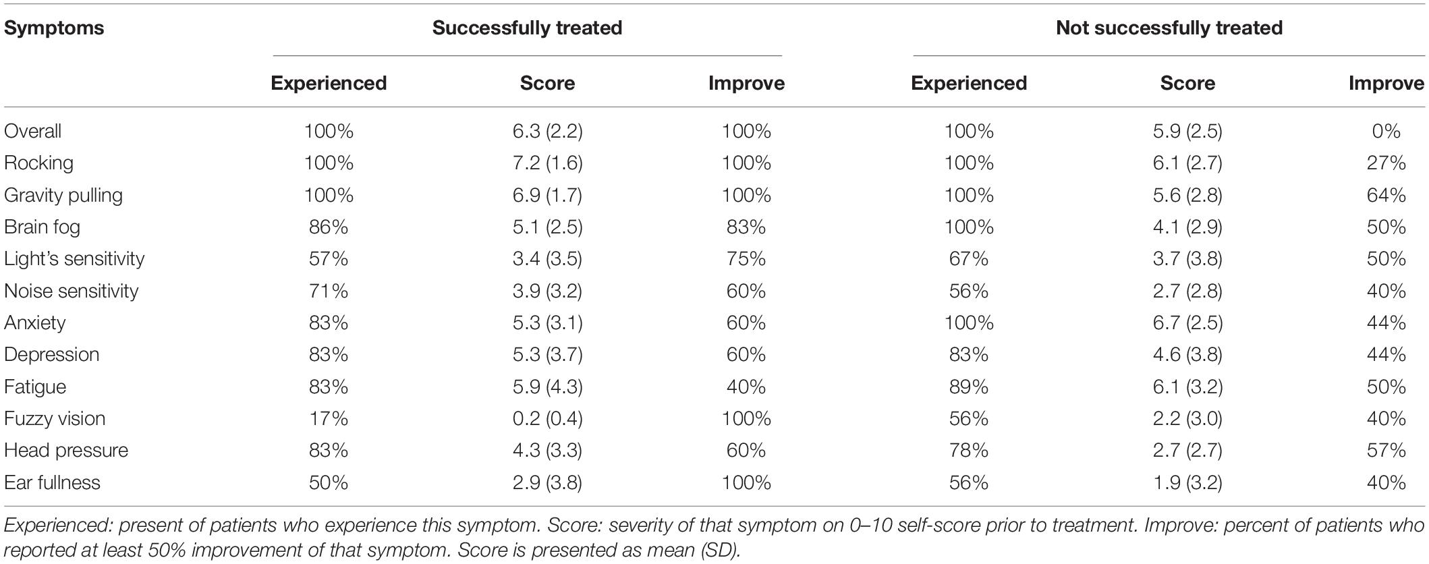
Task: Select the Head pressure row label
Action: coord(66,451)
